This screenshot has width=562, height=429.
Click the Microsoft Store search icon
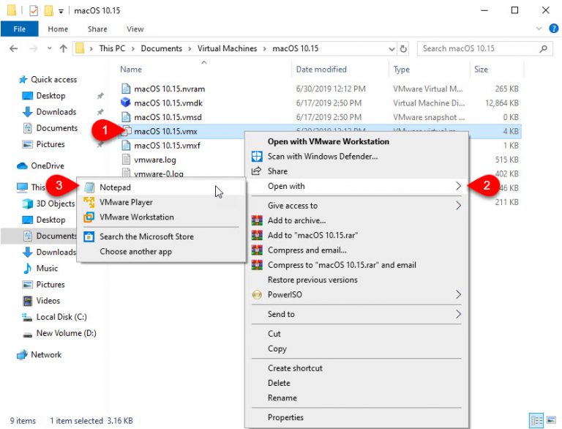pos(89,236)
